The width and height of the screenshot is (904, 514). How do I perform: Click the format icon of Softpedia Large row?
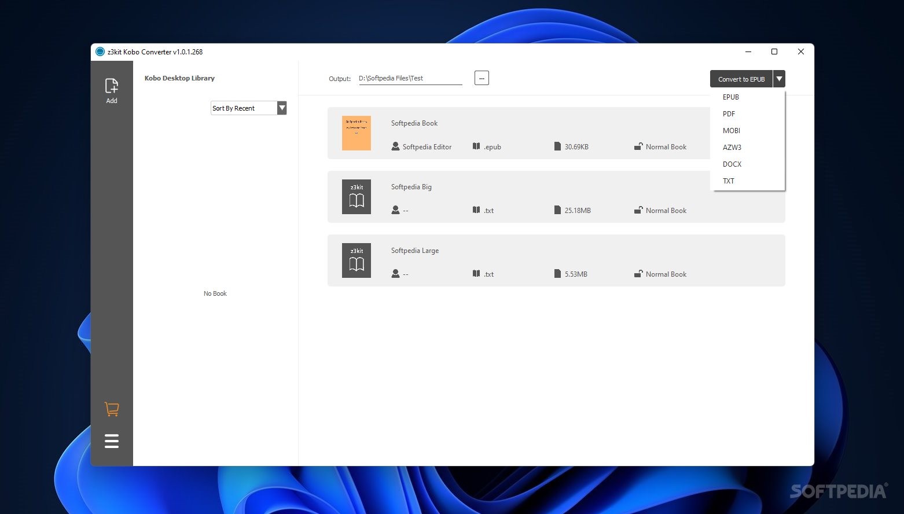click(476, 274)
